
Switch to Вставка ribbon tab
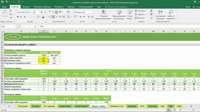[26, 7]
